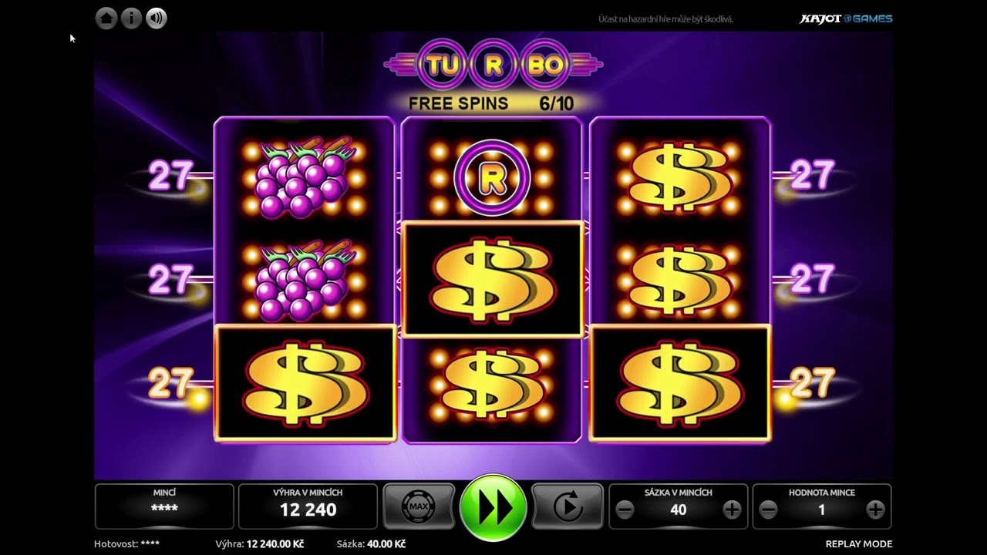This screenshot has width=987, height=555.
Task: Toggle the autoplay circular arrow button
Action: (568, 507)
